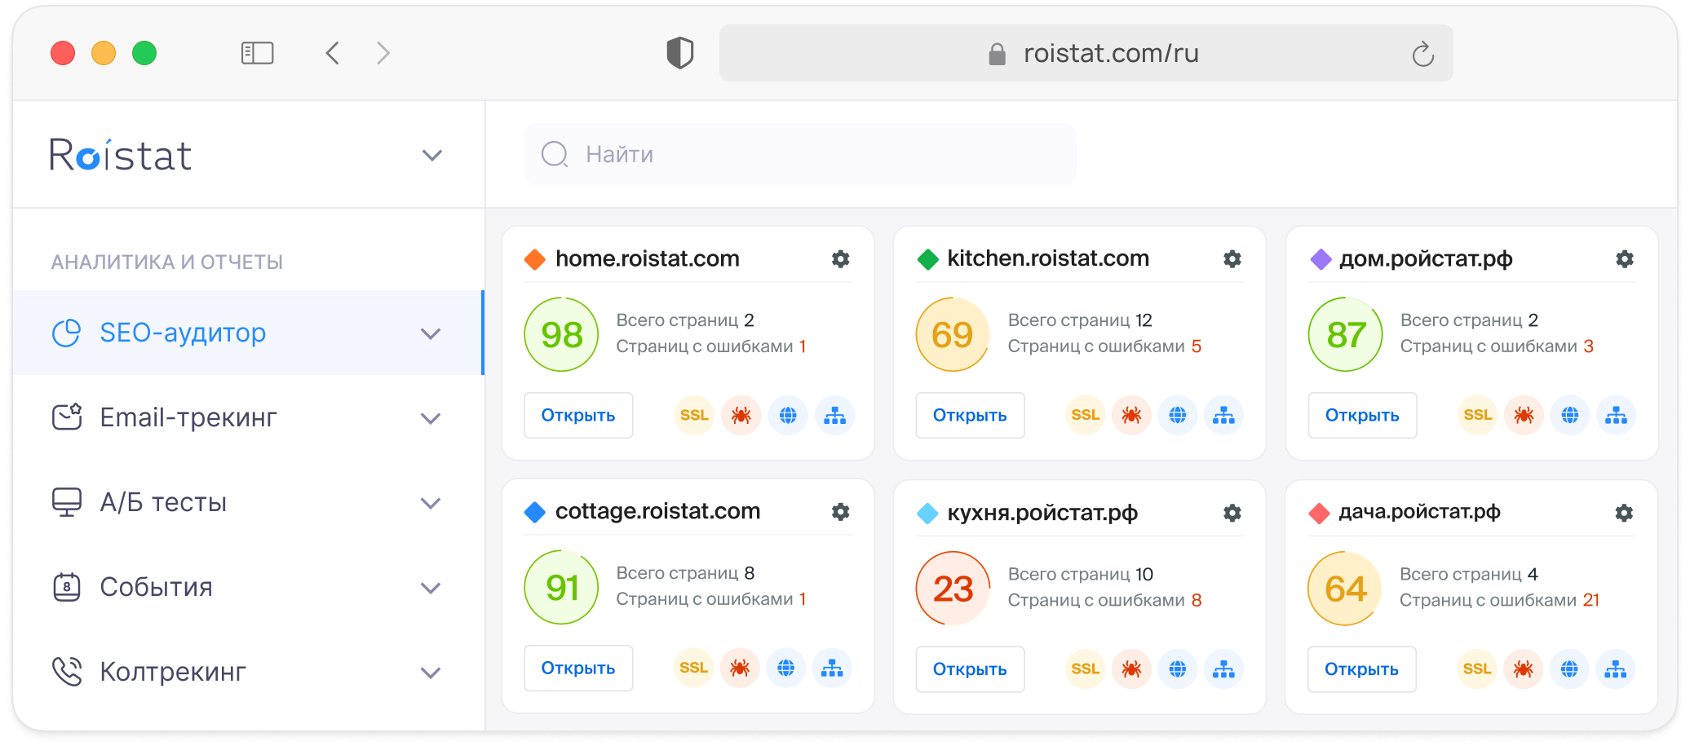This screenshot has width=1690, height=750.
Task: Click globe icon on home.roistat.com card
Action: 788,416
